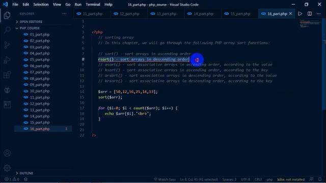Change file encoding UTF-8
326x183 pixels.
(246, 179)
